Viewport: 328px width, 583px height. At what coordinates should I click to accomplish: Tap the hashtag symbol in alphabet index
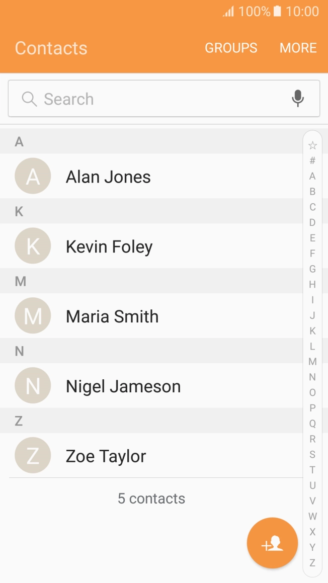(x=312, y=160)
